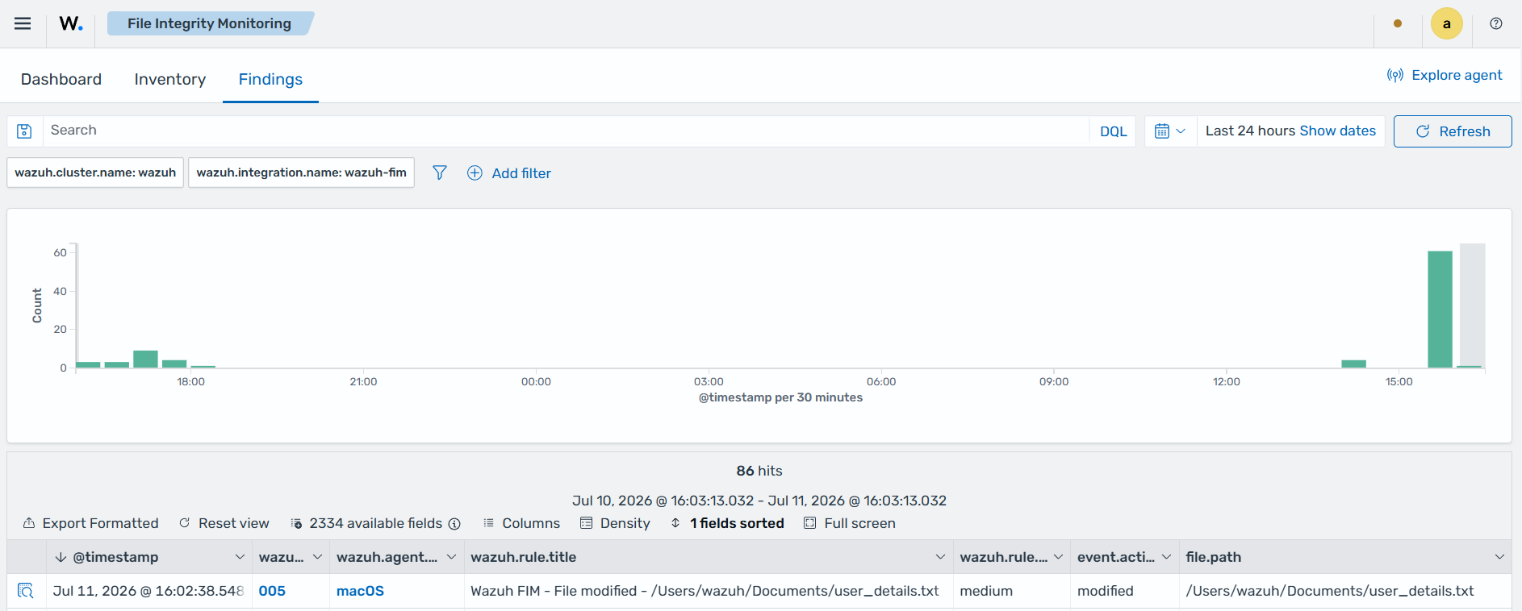Open the Density settings
Viewport: 1522px width, 611px height.
tap(615, 523)
